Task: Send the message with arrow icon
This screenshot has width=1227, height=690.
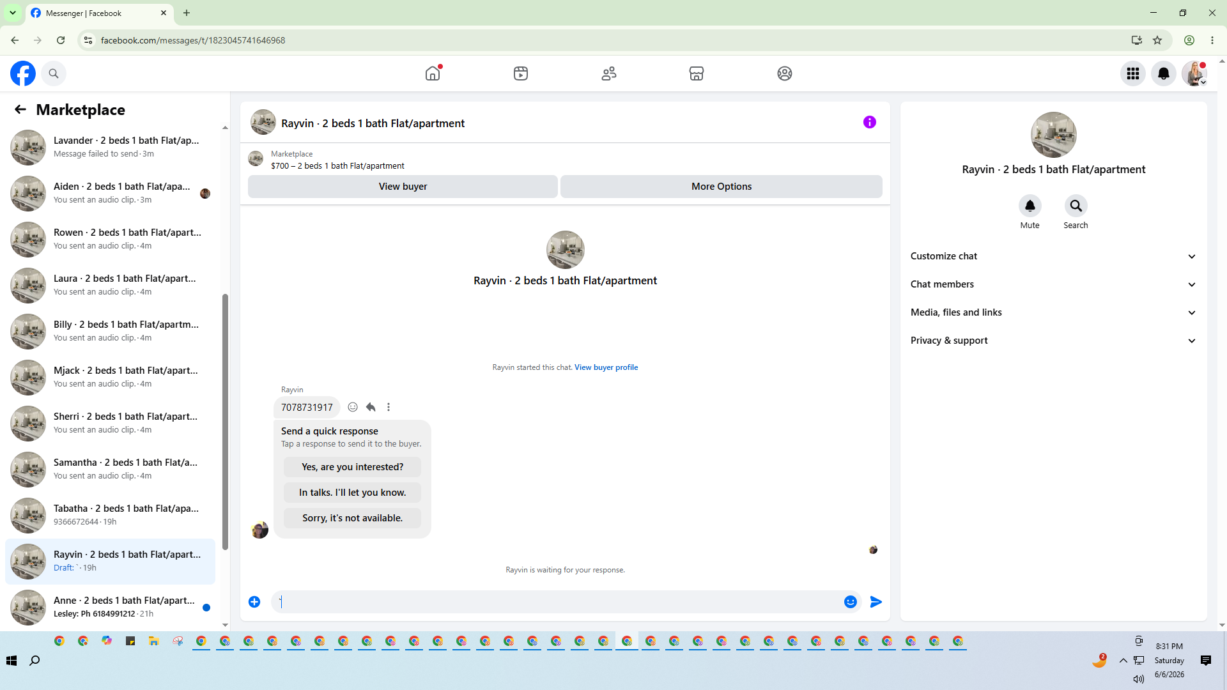Action: (876, 602)
